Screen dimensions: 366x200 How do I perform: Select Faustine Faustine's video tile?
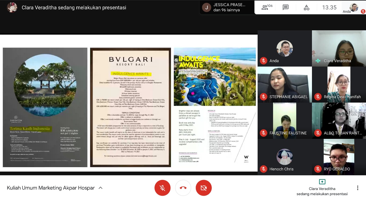click(x=285, y=121)
